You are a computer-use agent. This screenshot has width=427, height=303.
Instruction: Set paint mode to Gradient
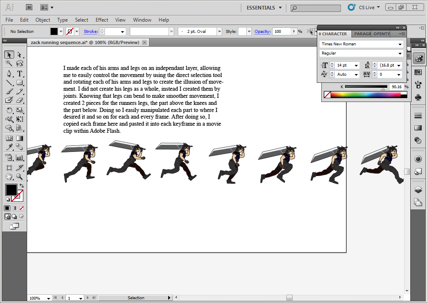[x=14, y=208]
